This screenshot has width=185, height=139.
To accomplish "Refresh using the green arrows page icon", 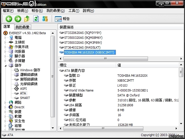I will coord(36,19).
